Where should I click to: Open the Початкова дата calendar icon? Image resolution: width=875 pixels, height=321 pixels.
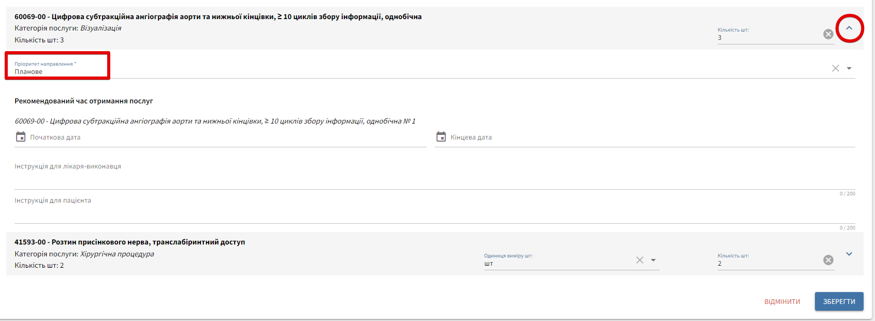click(x=21, y=137)
